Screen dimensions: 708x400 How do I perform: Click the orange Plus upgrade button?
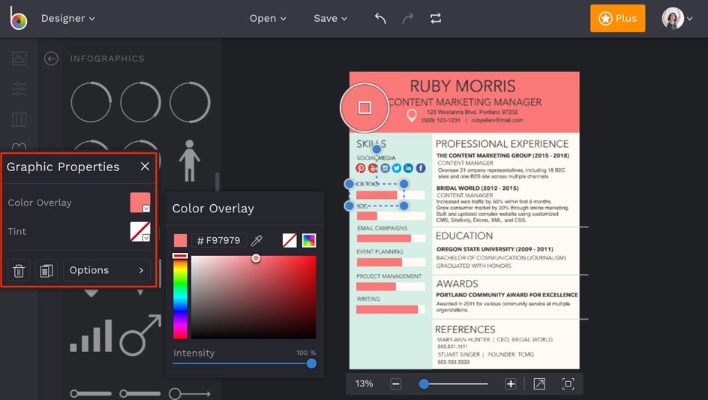[617, 19]
